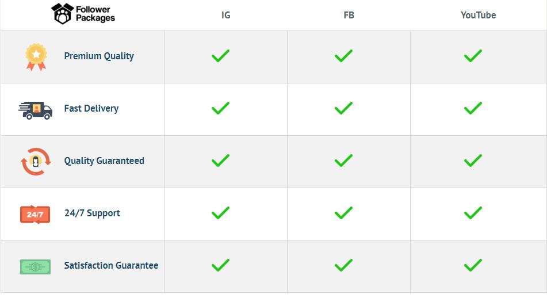547x298 pixels.
Task: Click YouTube checkmark for Satisfaction Guarantee
Action: pyautogui.click(x=473, y=265)
